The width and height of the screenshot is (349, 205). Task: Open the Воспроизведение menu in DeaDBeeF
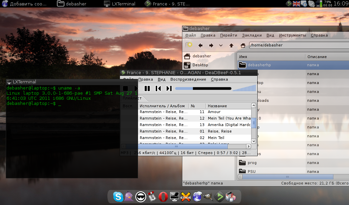pos(188,79)
